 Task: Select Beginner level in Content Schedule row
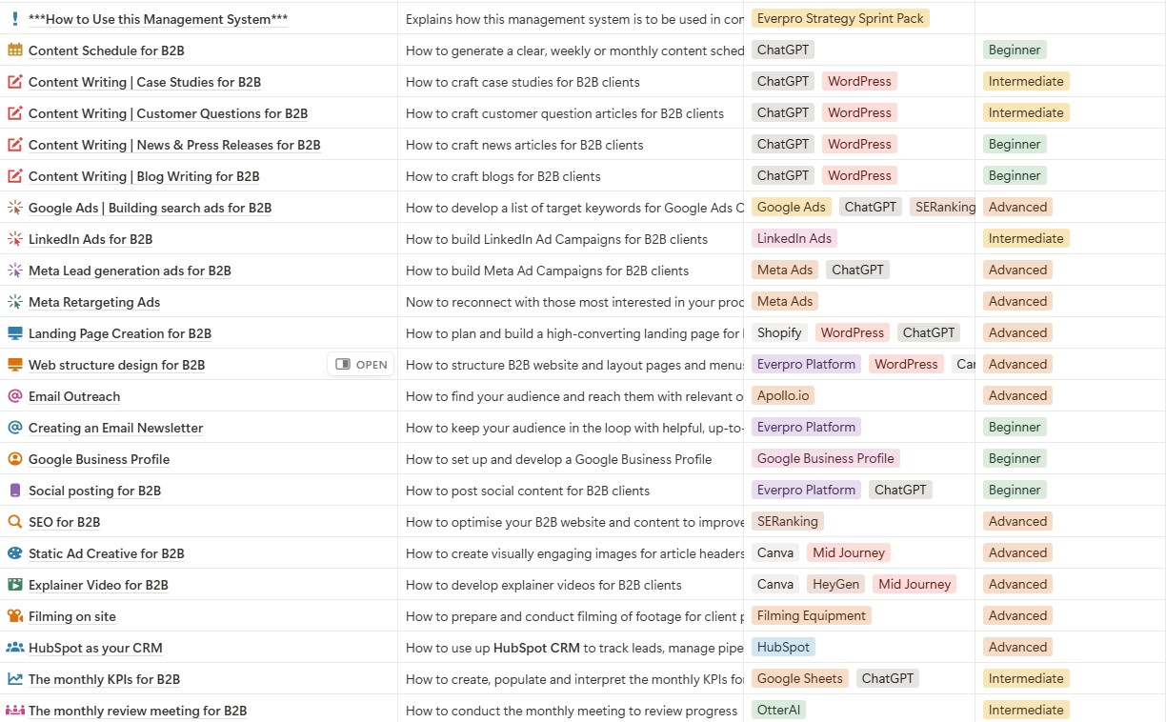tap(1015, 50)
